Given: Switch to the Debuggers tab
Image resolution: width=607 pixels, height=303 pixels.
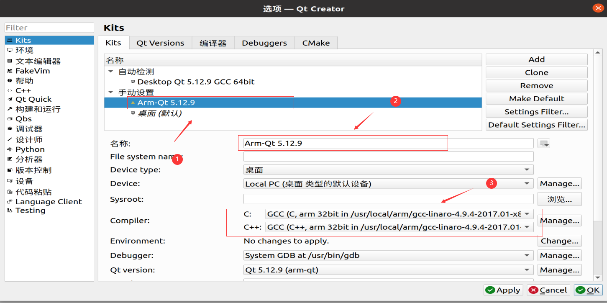Looking at the screenshot, I should tap(264, 43).
